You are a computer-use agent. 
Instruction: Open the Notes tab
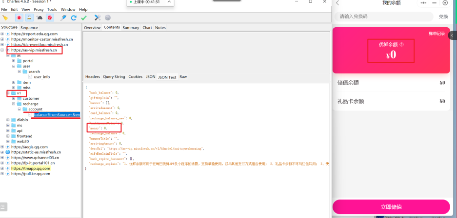(x=160, y=28)
